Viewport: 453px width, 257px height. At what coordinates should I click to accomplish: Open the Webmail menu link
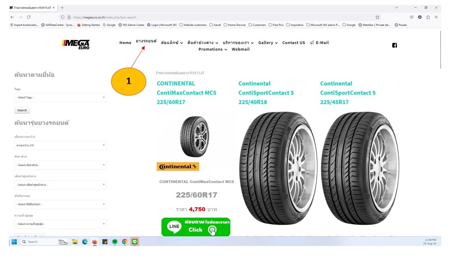click(x=241, y=49)
